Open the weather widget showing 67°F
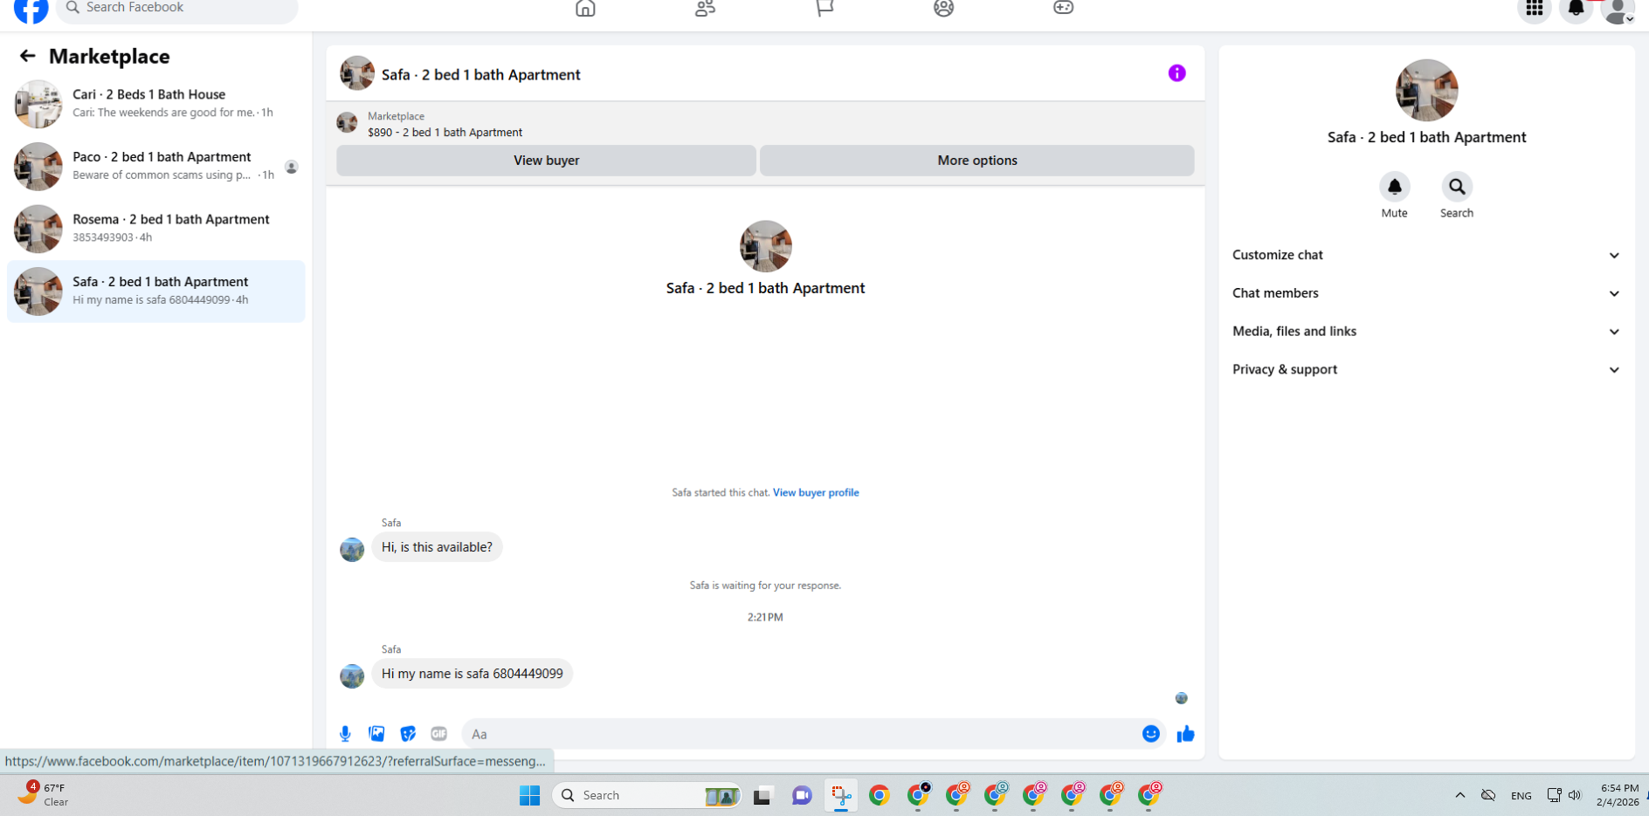This screenshot has height=816, width=1649. (44, 794)
